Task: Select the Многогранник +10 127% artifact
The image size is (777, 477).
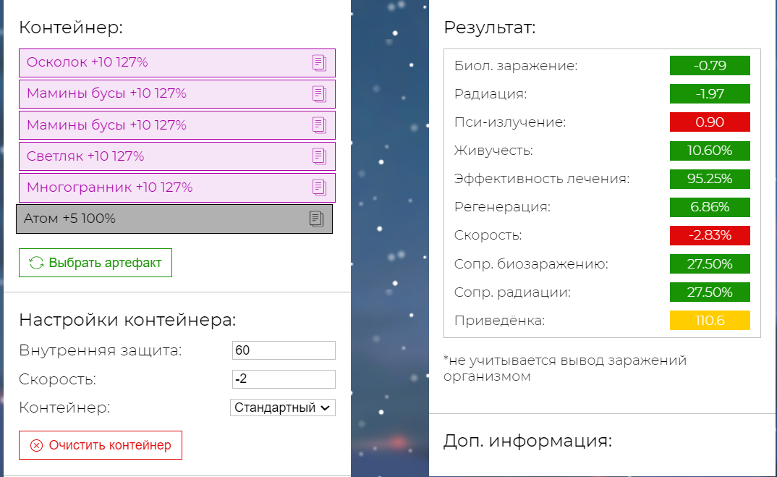Action: 145,187
